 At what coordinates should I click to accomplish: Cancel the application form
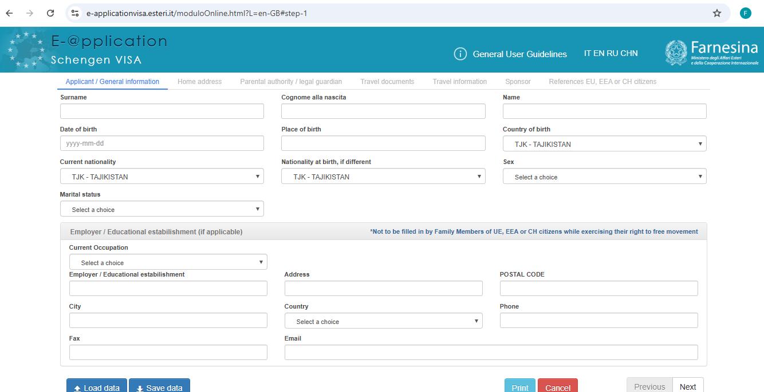click(x=558, y=386)
